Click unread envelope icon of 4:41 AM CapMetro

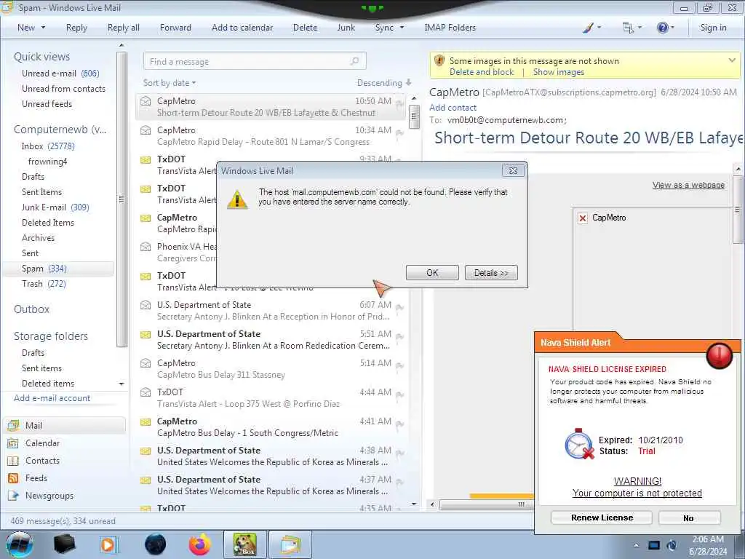click(146, 421)
